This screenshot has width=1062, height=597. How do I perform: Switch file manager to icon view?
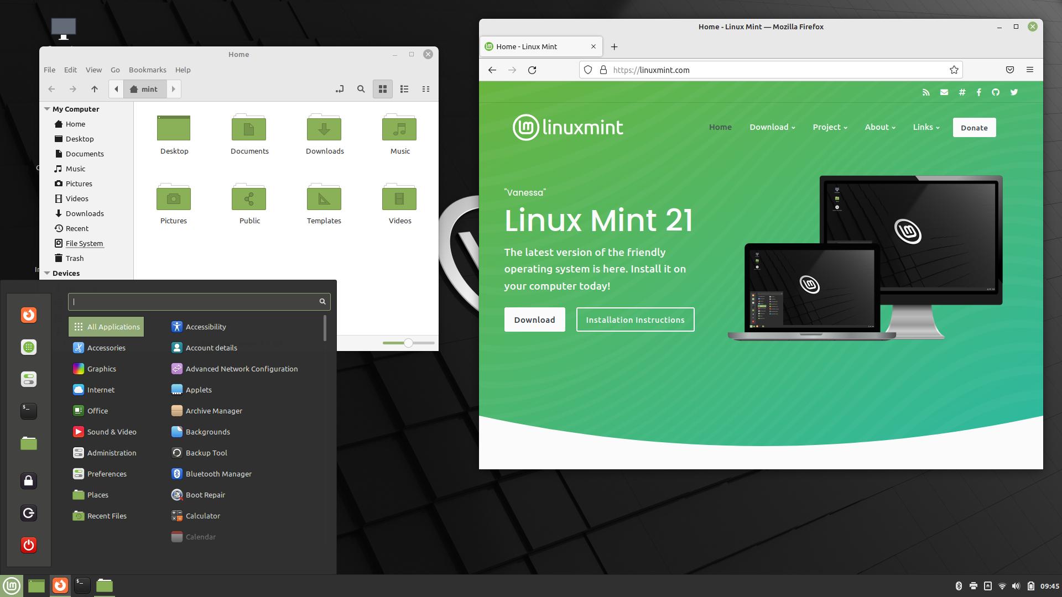[382, 89]
